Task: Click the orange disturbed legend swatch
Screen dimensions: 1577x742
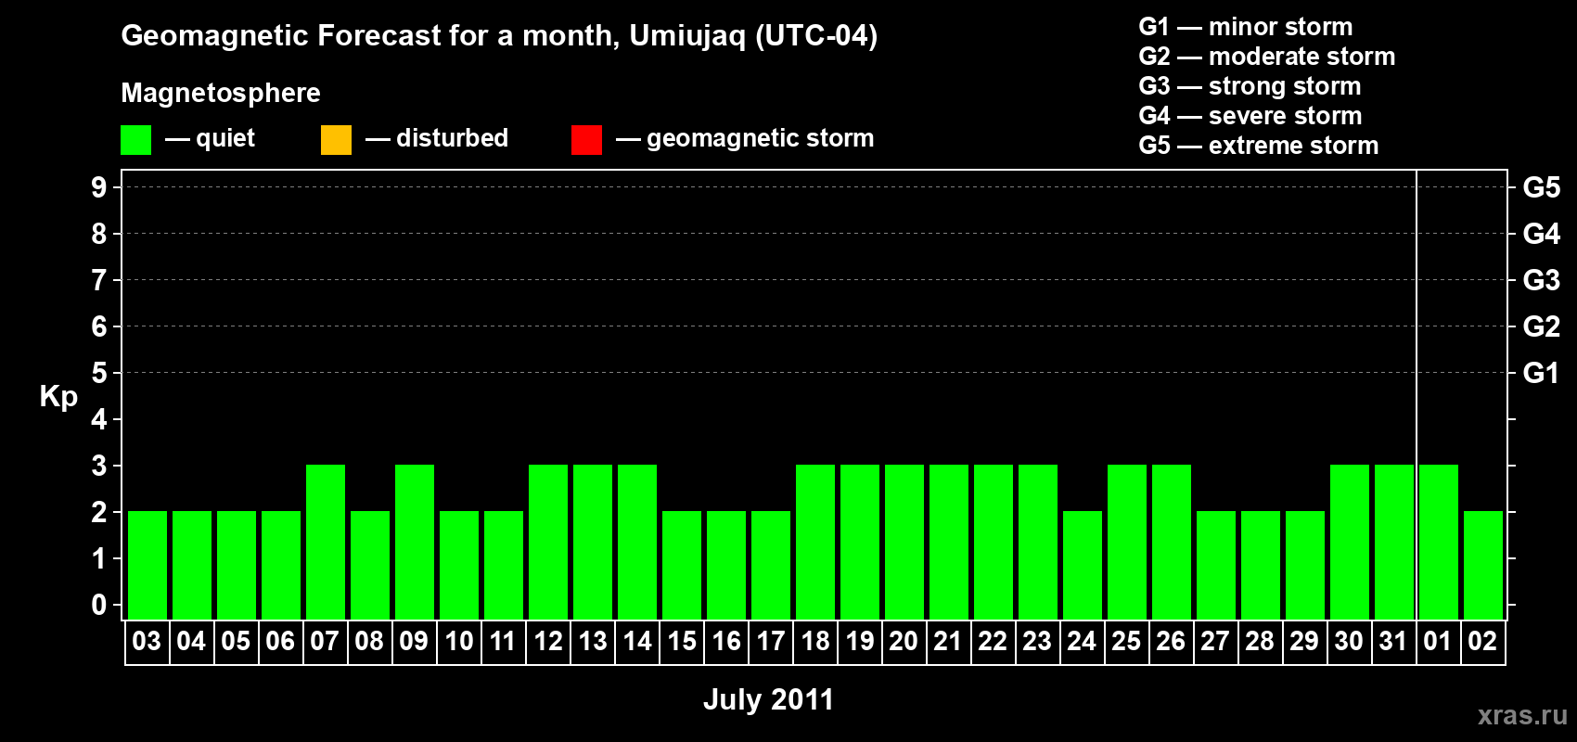Action: pyautogui.click(x=336, y=140)
